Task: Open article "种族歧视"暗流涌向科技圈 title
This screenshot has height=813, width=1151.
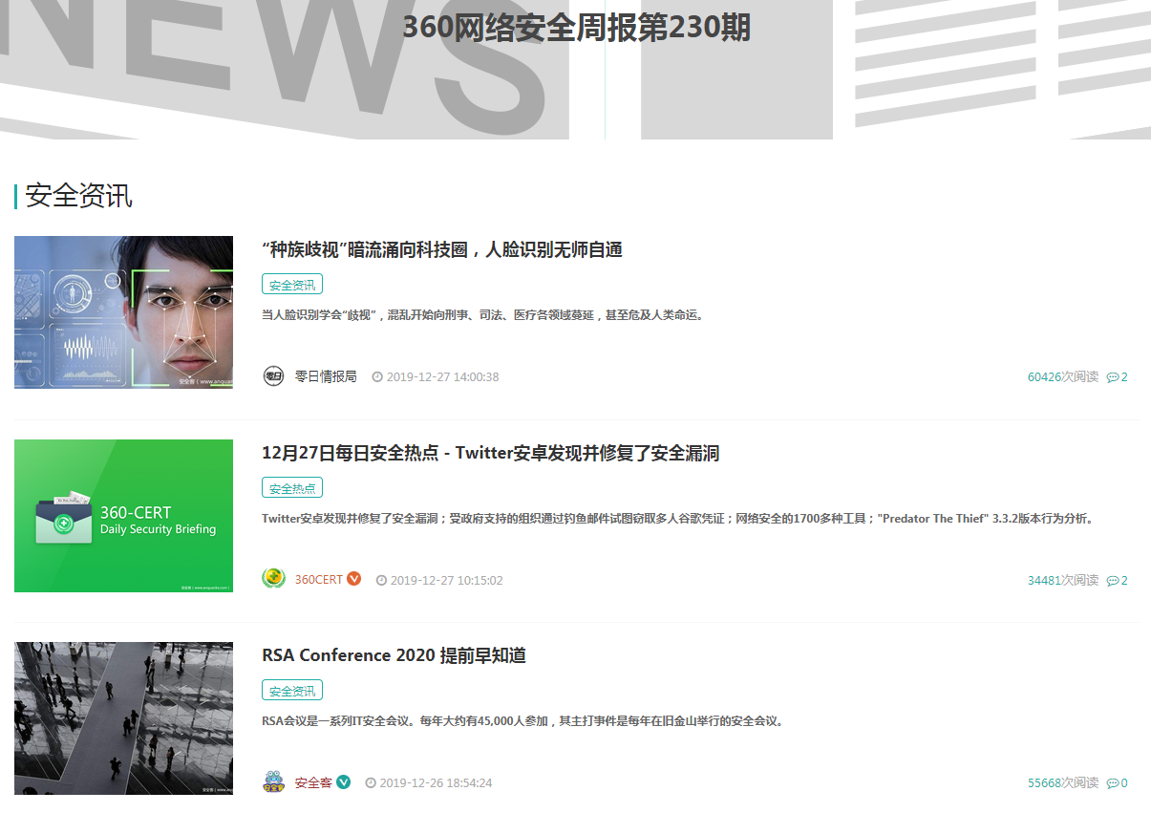Action: pyautogui.click(x=442, y=250)
